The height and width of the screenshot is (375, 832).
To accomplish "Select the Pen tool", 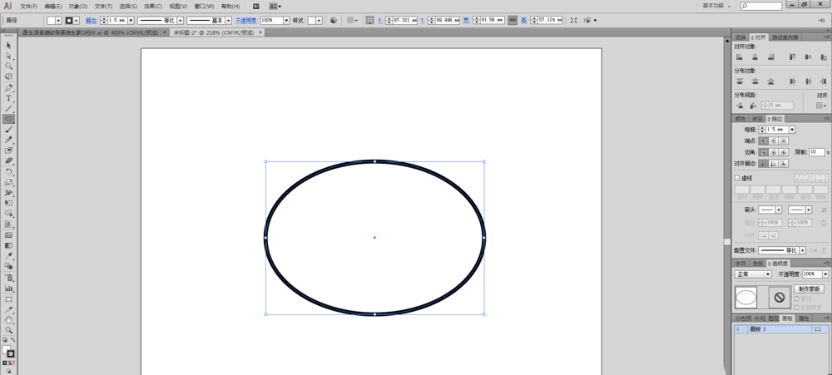I will click(8, 87).
